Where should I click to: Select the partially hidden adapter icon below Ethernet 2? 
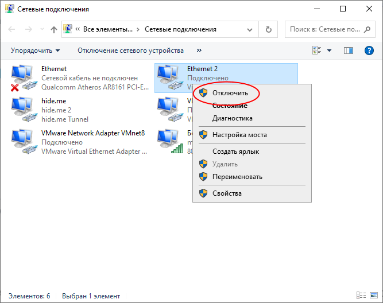click(x=170, y=110)
